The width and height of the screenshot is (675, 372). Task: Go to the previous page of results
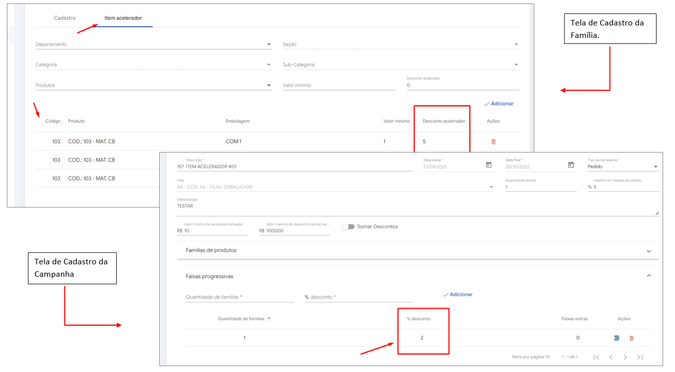(611, 357)
